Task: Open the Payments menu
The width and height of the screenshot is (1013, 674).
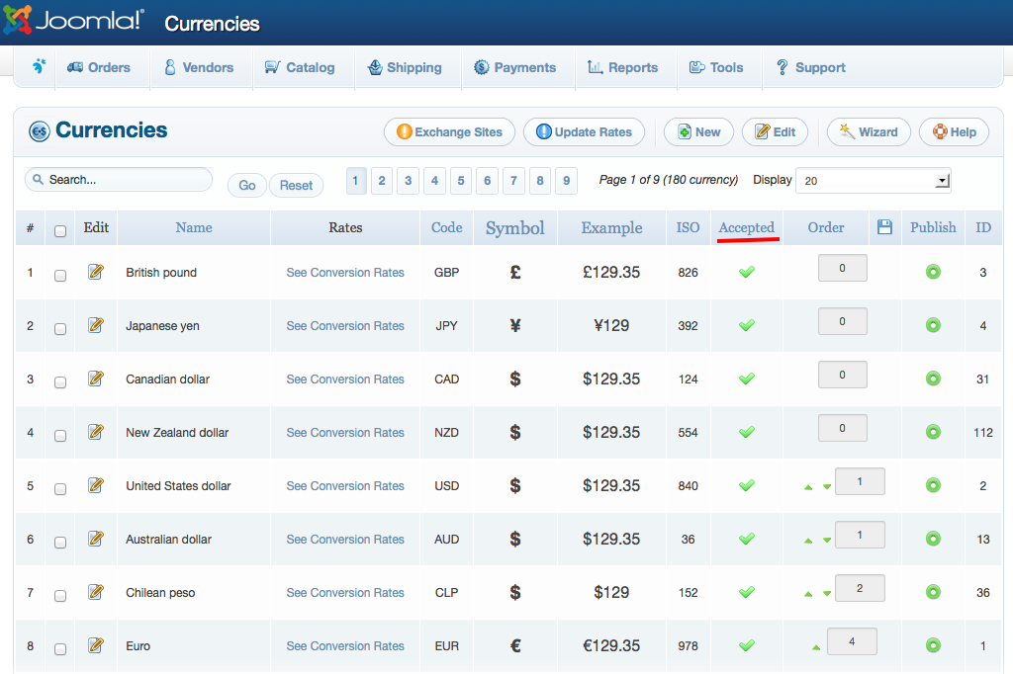Action: click(514, 67)
